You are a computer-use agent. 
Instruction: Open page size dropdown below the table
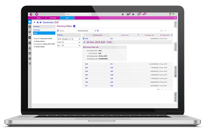(x=158, y=89)
